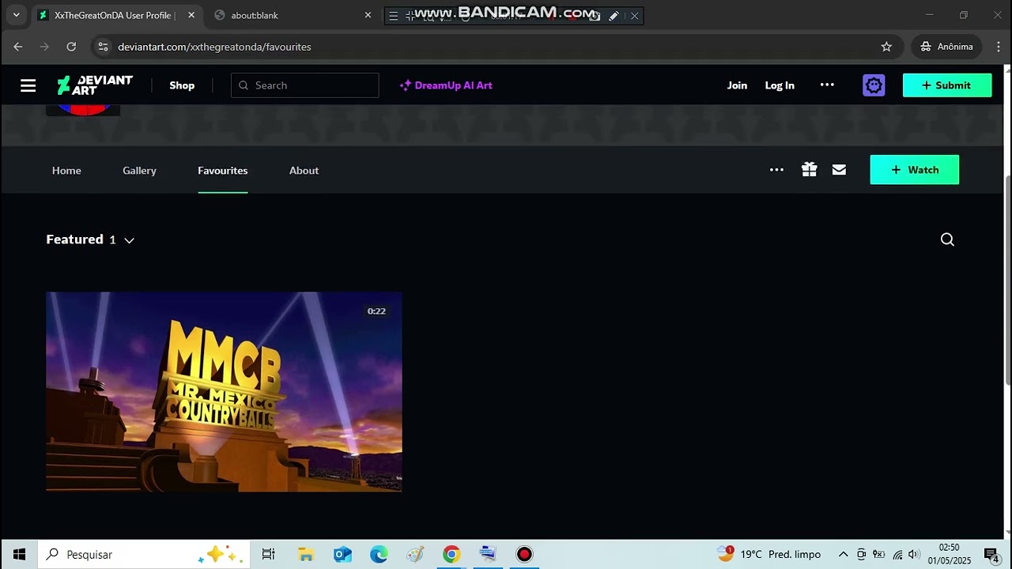The height and width of the screenshot is (569, 1012).
Task: Click the volume speaker tray icon
Action: tap(914, 554)
